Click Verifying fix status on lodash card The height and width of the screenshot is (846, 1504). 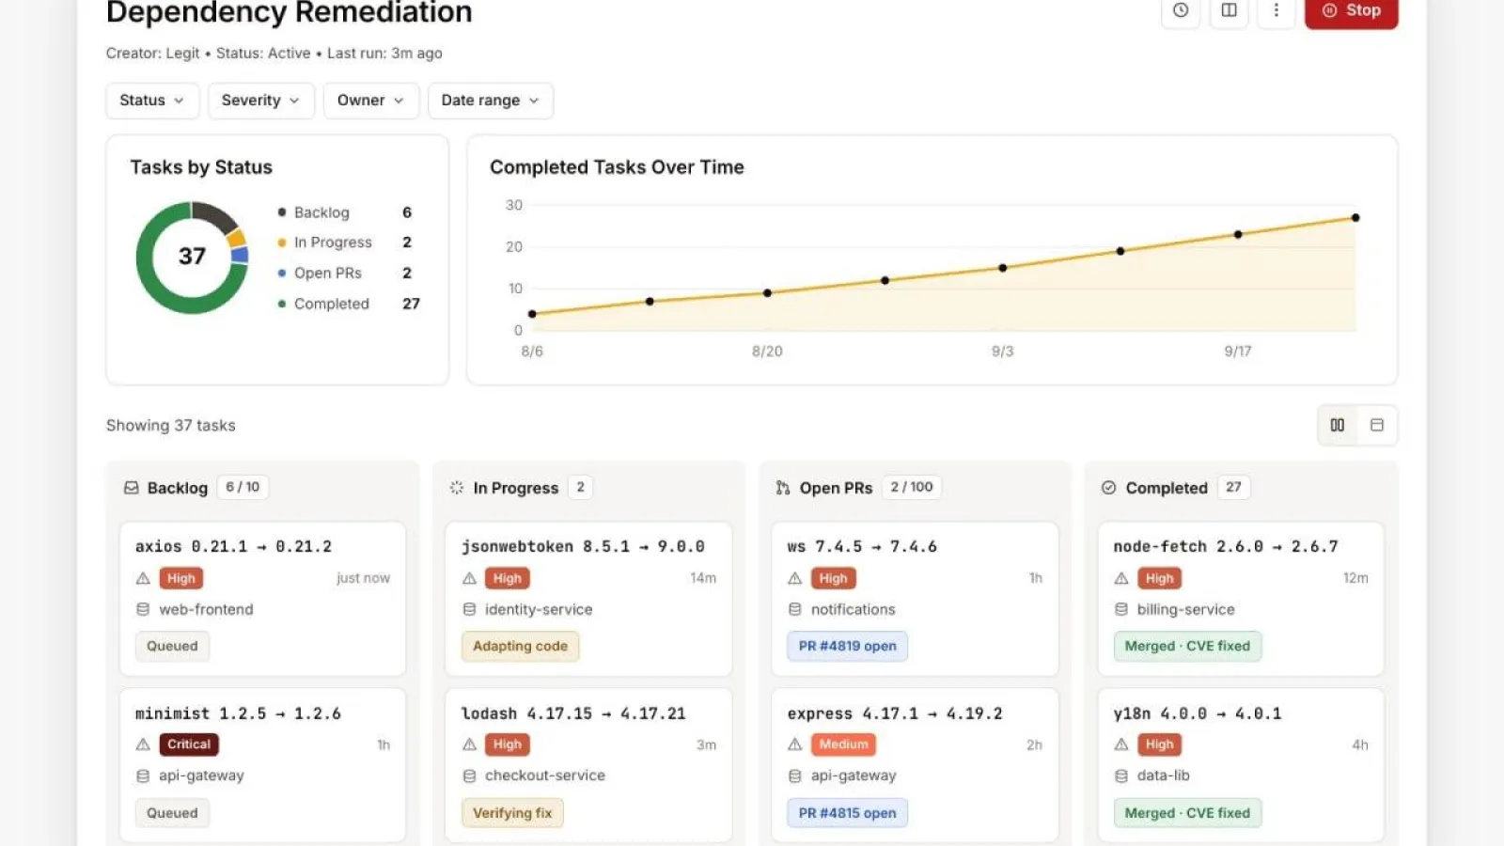tap(512, 813)
